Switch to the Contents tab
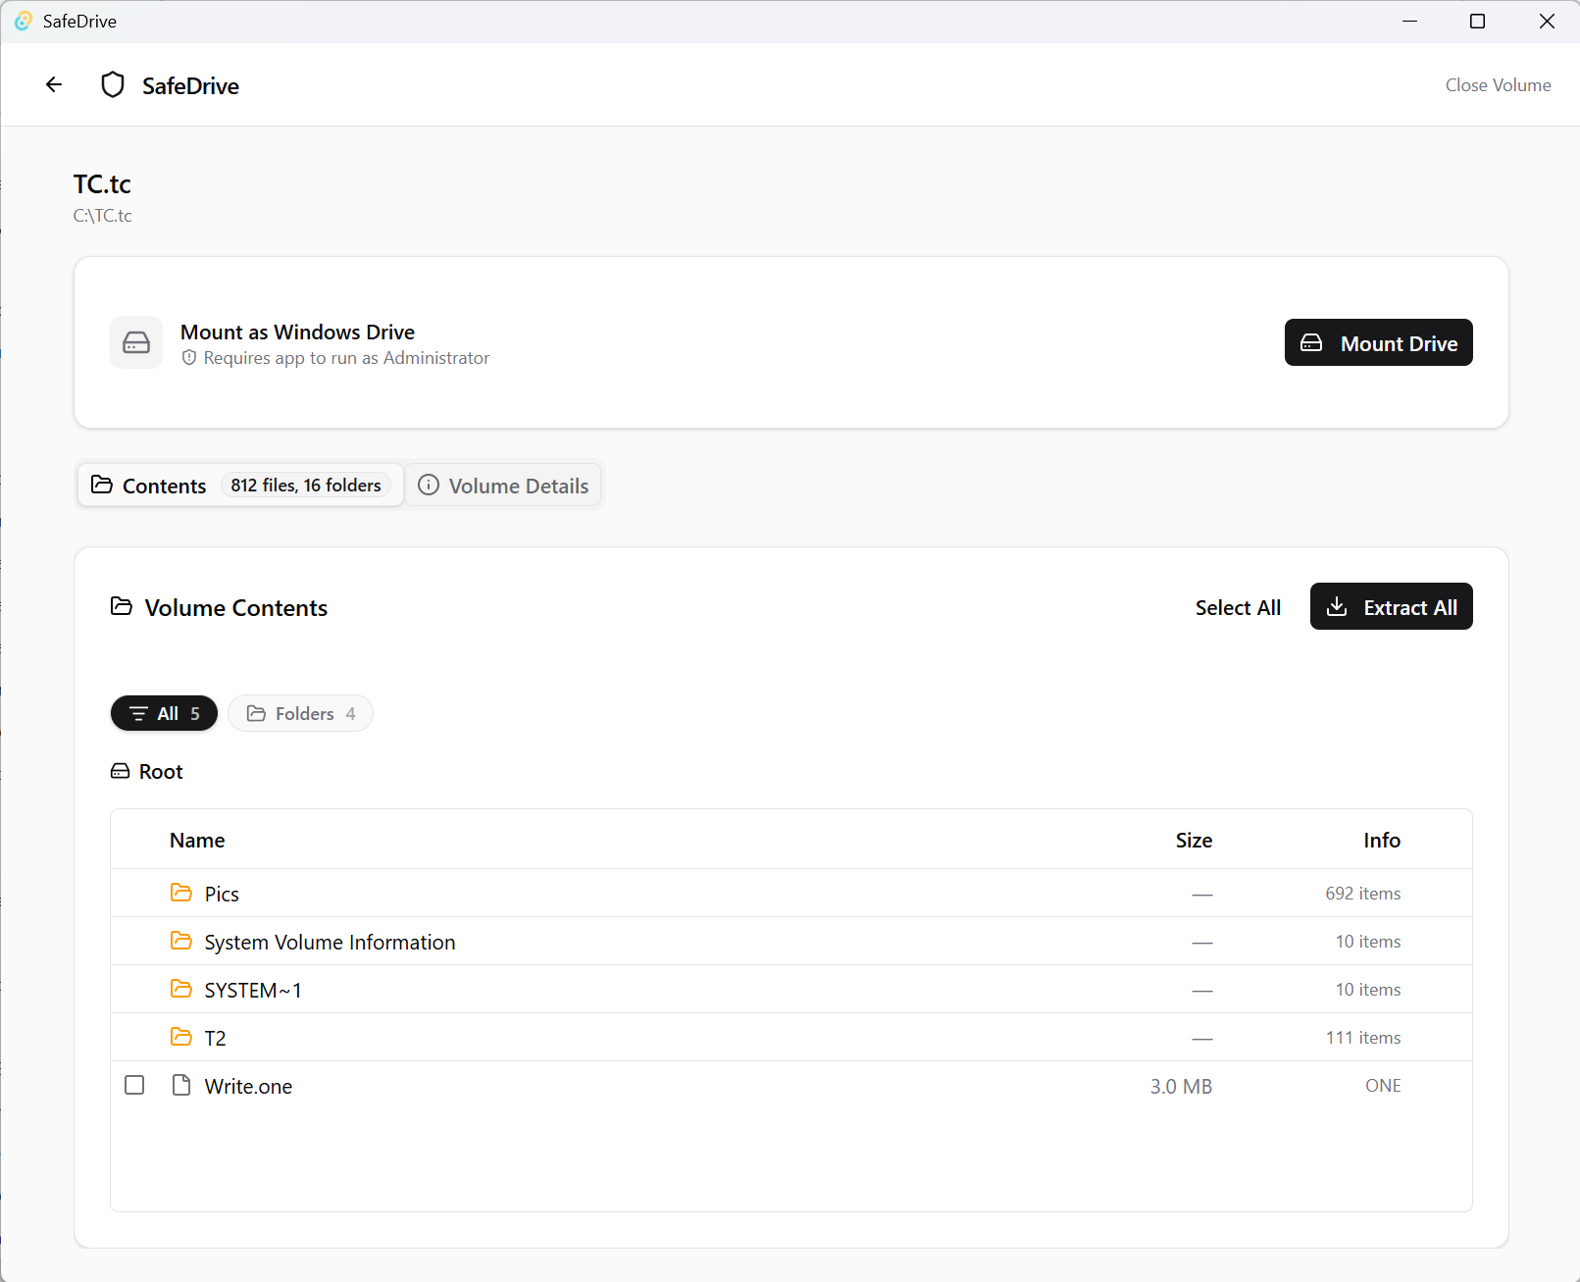1580x1282 pixels. [240, 486]
